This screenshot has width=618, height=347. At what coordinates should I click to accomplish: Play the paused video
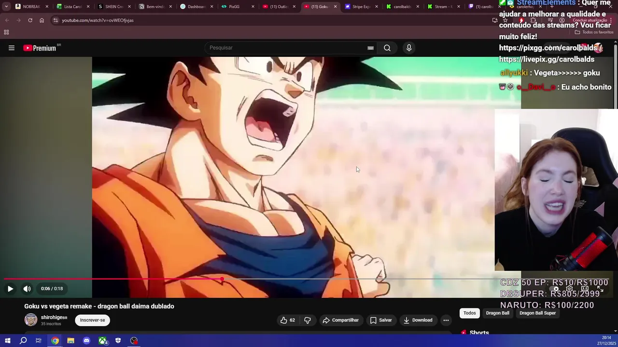coord(10,289)
